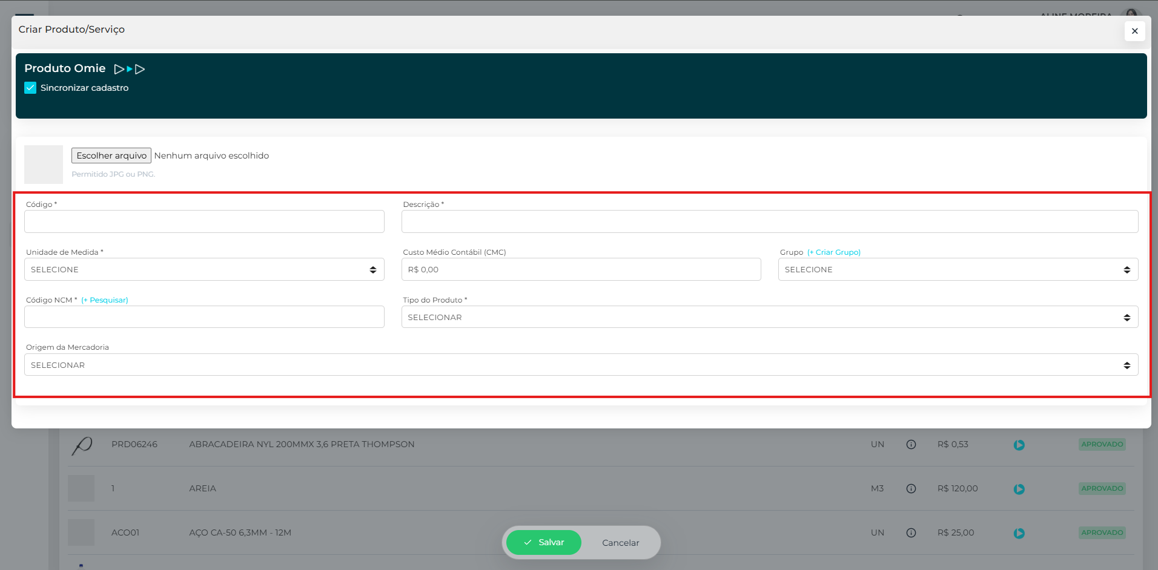
Task: Click blue Omie icon in AREIA row
Action: click(x=1019, y=489)
